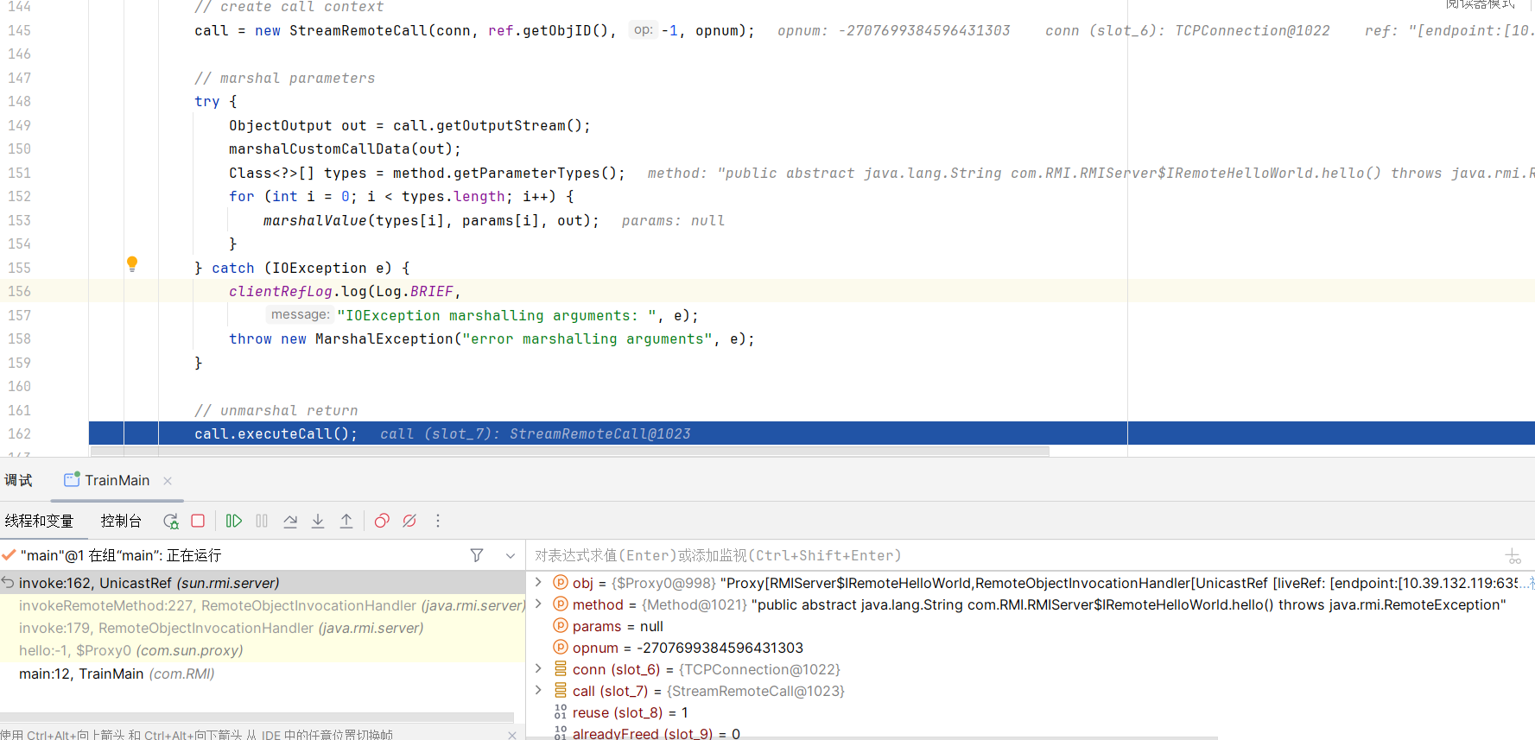Expand the obj variable node
Screen dimensions: 1535x740
[539, 582]
